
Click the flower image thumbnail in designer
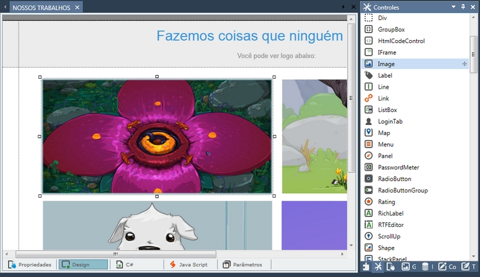pos(157,136)
